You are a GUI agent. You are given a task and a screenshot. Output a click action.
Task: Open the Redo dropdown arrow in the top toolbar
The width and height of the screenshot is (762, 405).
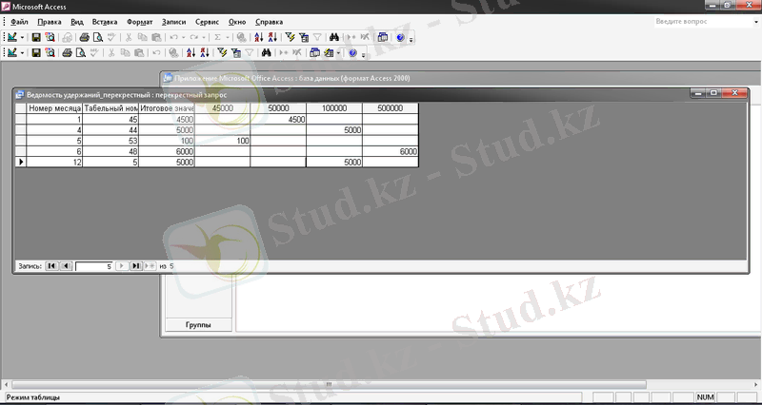tap(203, 37)
